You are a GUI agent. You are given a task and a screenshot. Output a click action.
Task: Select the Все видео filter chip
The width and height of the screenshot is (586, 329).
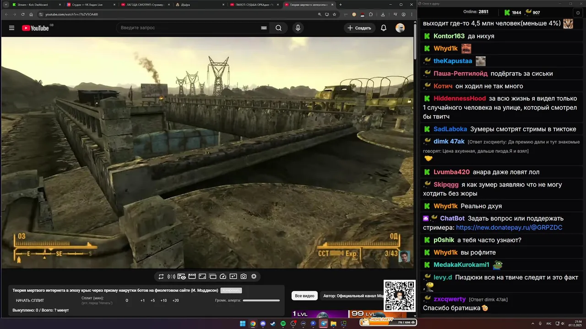point(304,296)
